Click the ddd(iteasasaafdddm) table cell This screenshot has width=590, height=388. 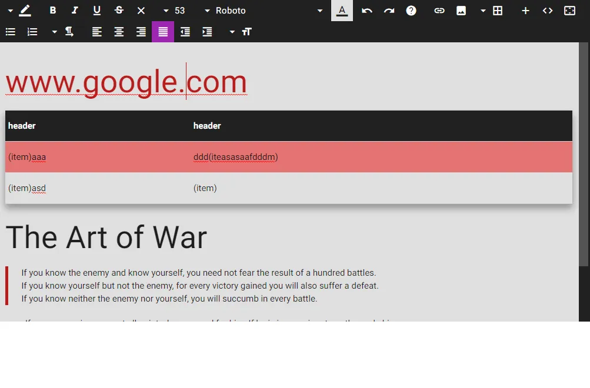(381, 157)
